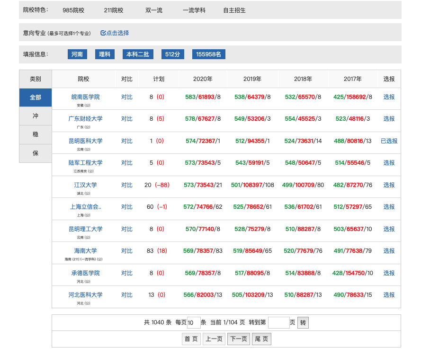
Task: Select the 211院校 filter
Action: click(x=114, y=10)
